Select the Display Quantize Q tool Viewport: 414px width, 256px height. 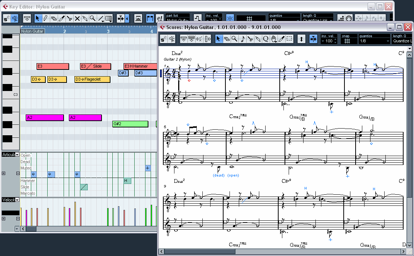coord(266,39)
